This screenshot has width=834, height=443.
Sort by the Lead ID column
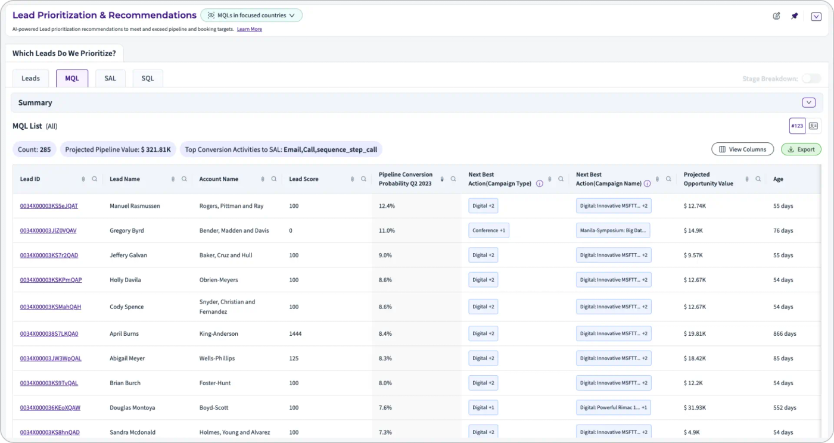[83, 179]
